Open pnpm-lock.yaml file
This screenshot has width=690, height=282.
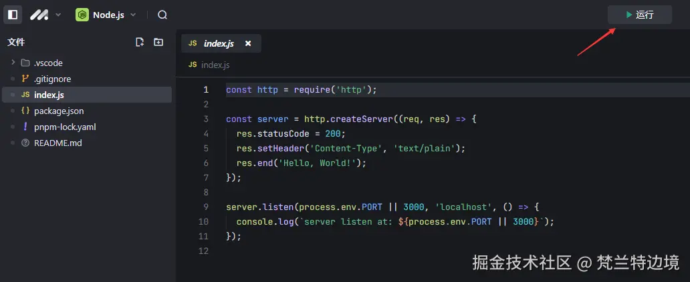pos(87,127)
